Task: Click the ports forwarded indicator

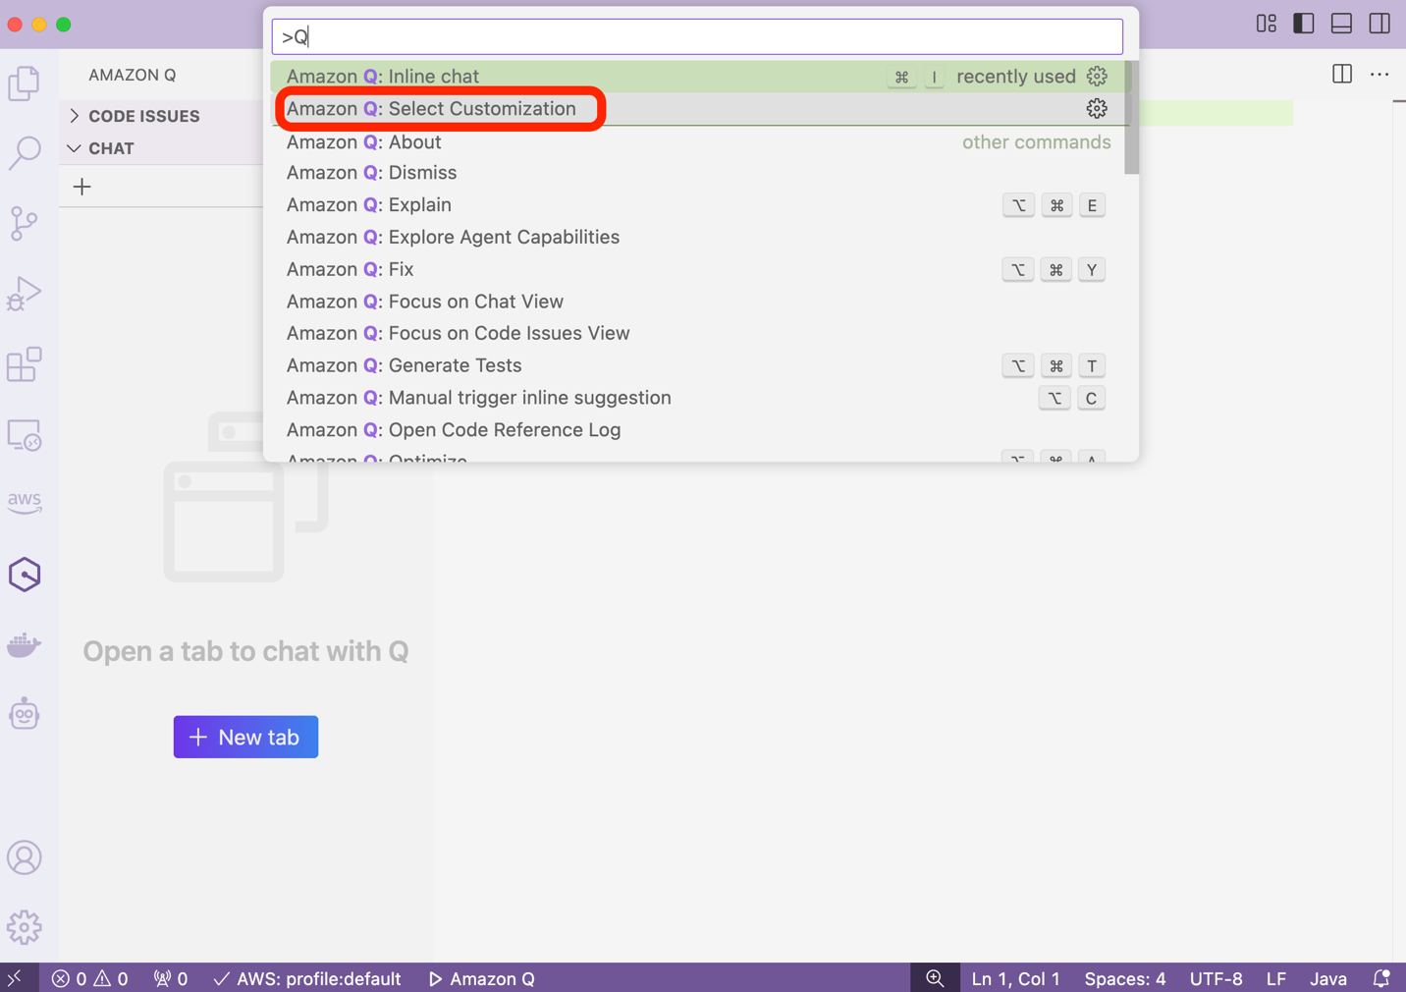Action: (x=171, y=978)
